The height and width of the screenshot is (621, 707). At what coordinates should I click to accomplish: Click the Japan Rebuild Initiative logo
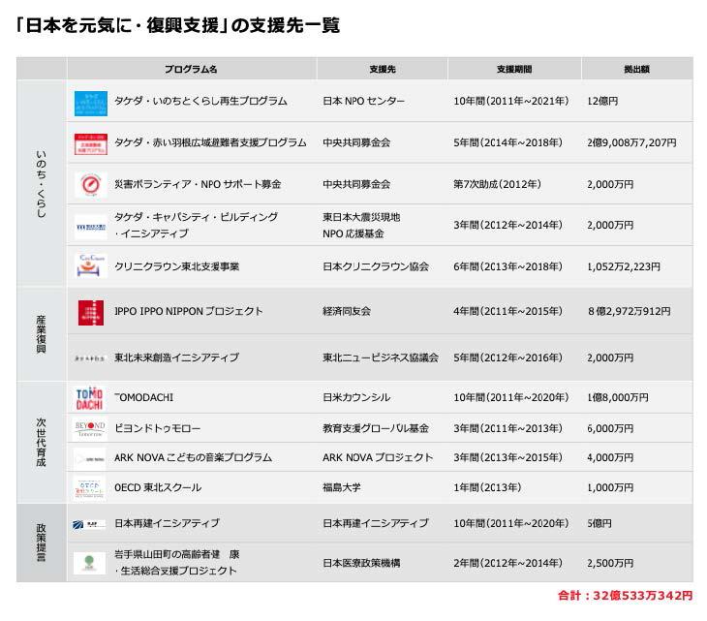click(x=89, y=524)
